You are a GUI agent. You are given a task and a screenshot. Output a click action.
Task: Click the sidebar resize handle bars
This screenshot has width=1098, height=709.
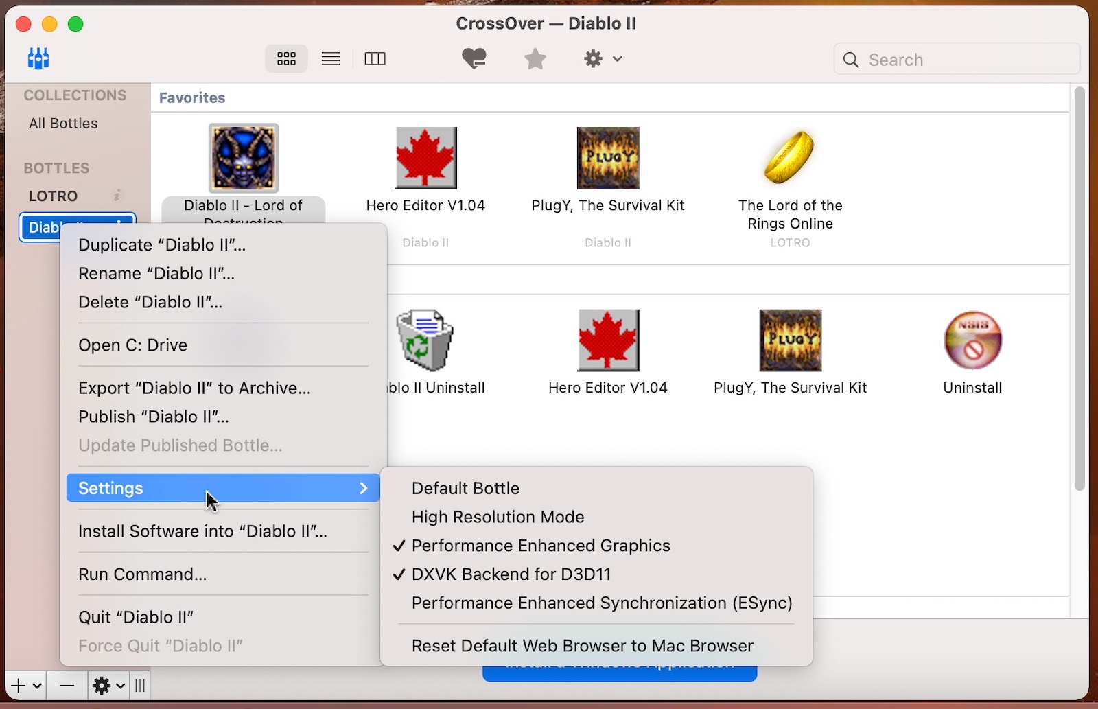[x=140, y=686]
